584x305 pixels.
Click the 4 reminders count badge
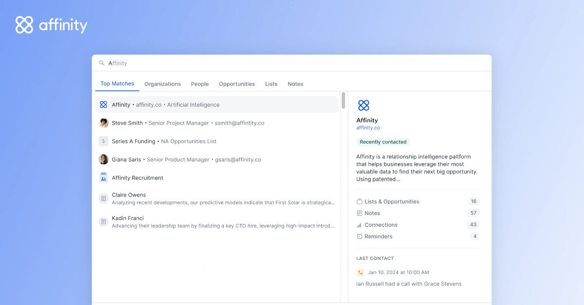tap(474, 237)
